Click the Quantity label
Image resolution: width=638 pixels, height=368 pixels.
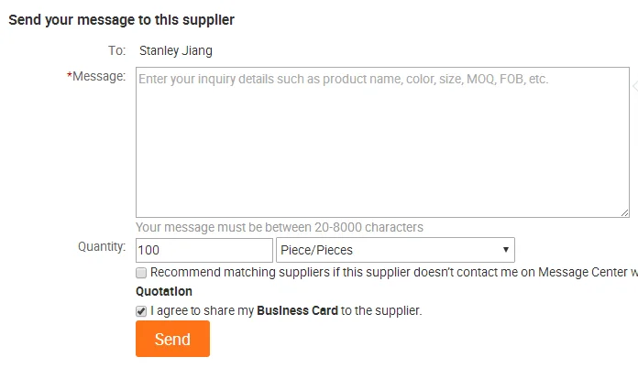pos(102,247)
